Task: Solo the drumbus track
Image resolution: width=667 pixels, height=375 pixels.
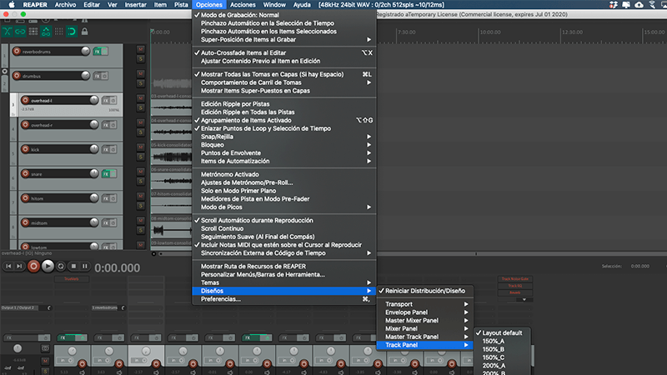Action: coord(141,83)
